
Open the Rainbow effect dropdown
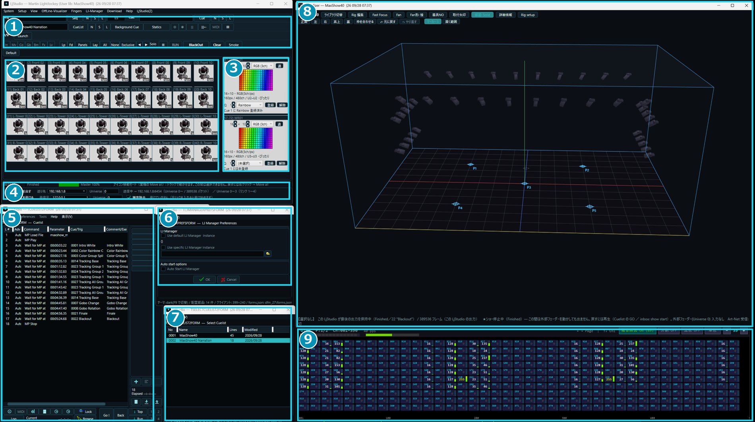(x=250, y=105)
